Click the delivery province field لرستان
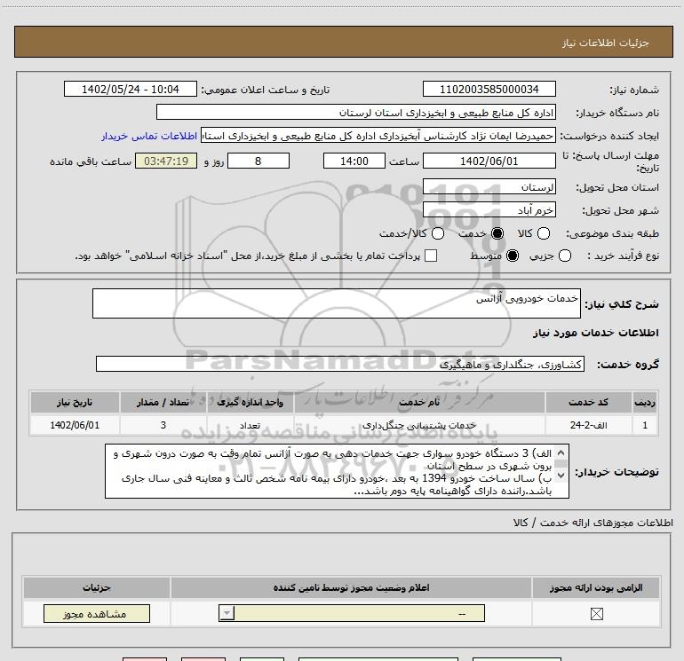The height and width of the screenshot is (661, 684). pos(489,187)
